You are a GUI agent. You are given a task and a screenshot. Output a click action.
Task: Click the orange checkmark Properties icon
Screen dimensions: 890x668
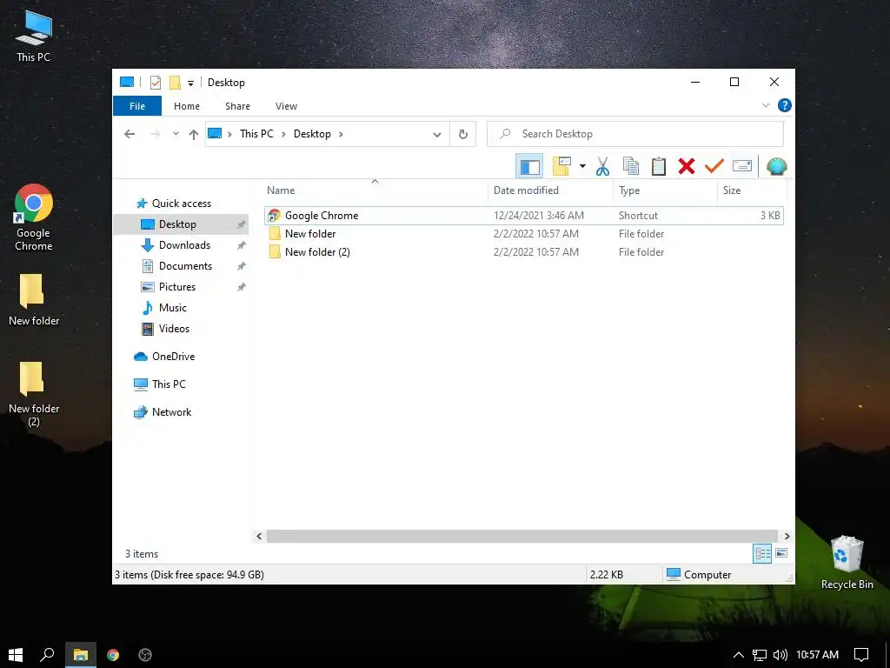pos(714,166)
